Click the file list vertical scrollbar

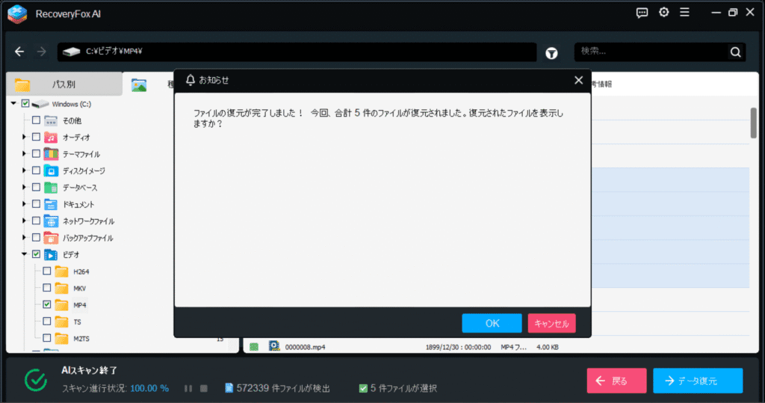[x=753, y=123]
